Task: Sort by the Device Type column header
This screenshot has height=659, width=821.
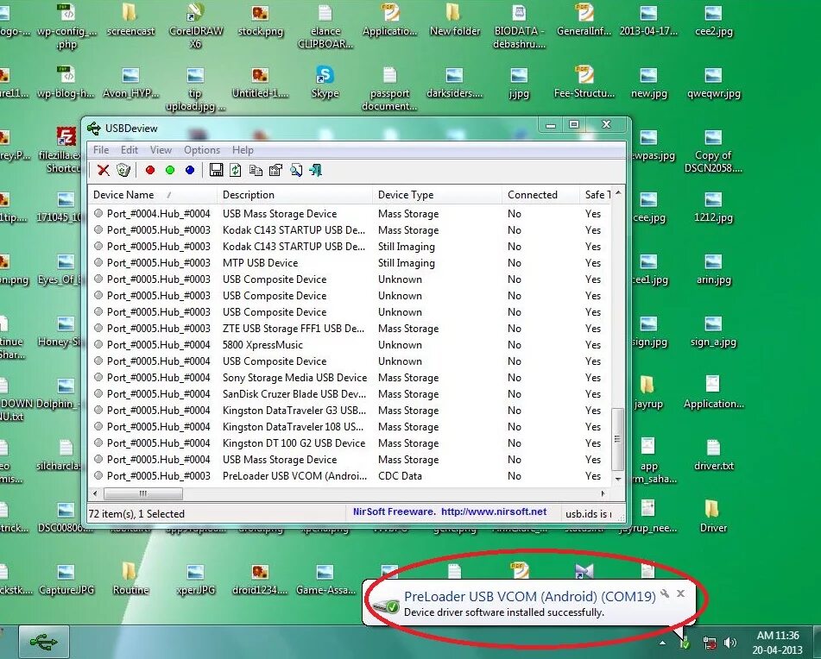Action: [437, 195]
